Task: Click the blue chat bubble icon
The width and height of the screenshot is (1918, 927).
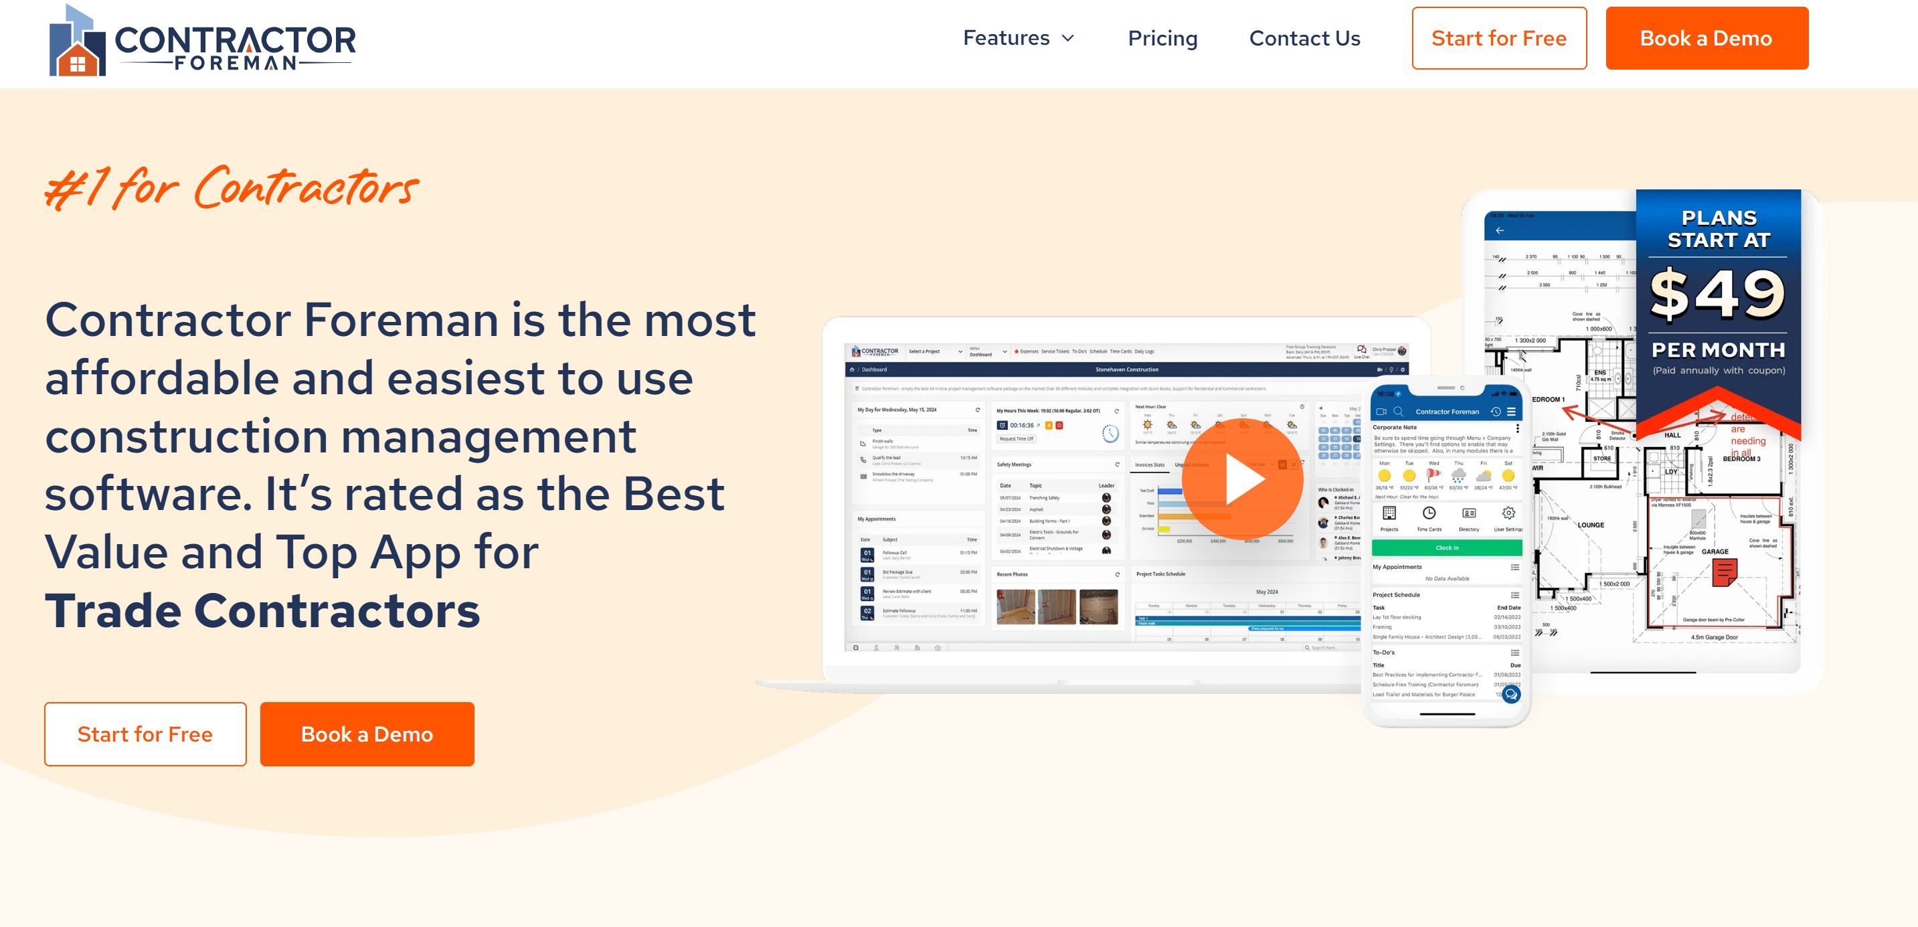Action: [1510, 694]
